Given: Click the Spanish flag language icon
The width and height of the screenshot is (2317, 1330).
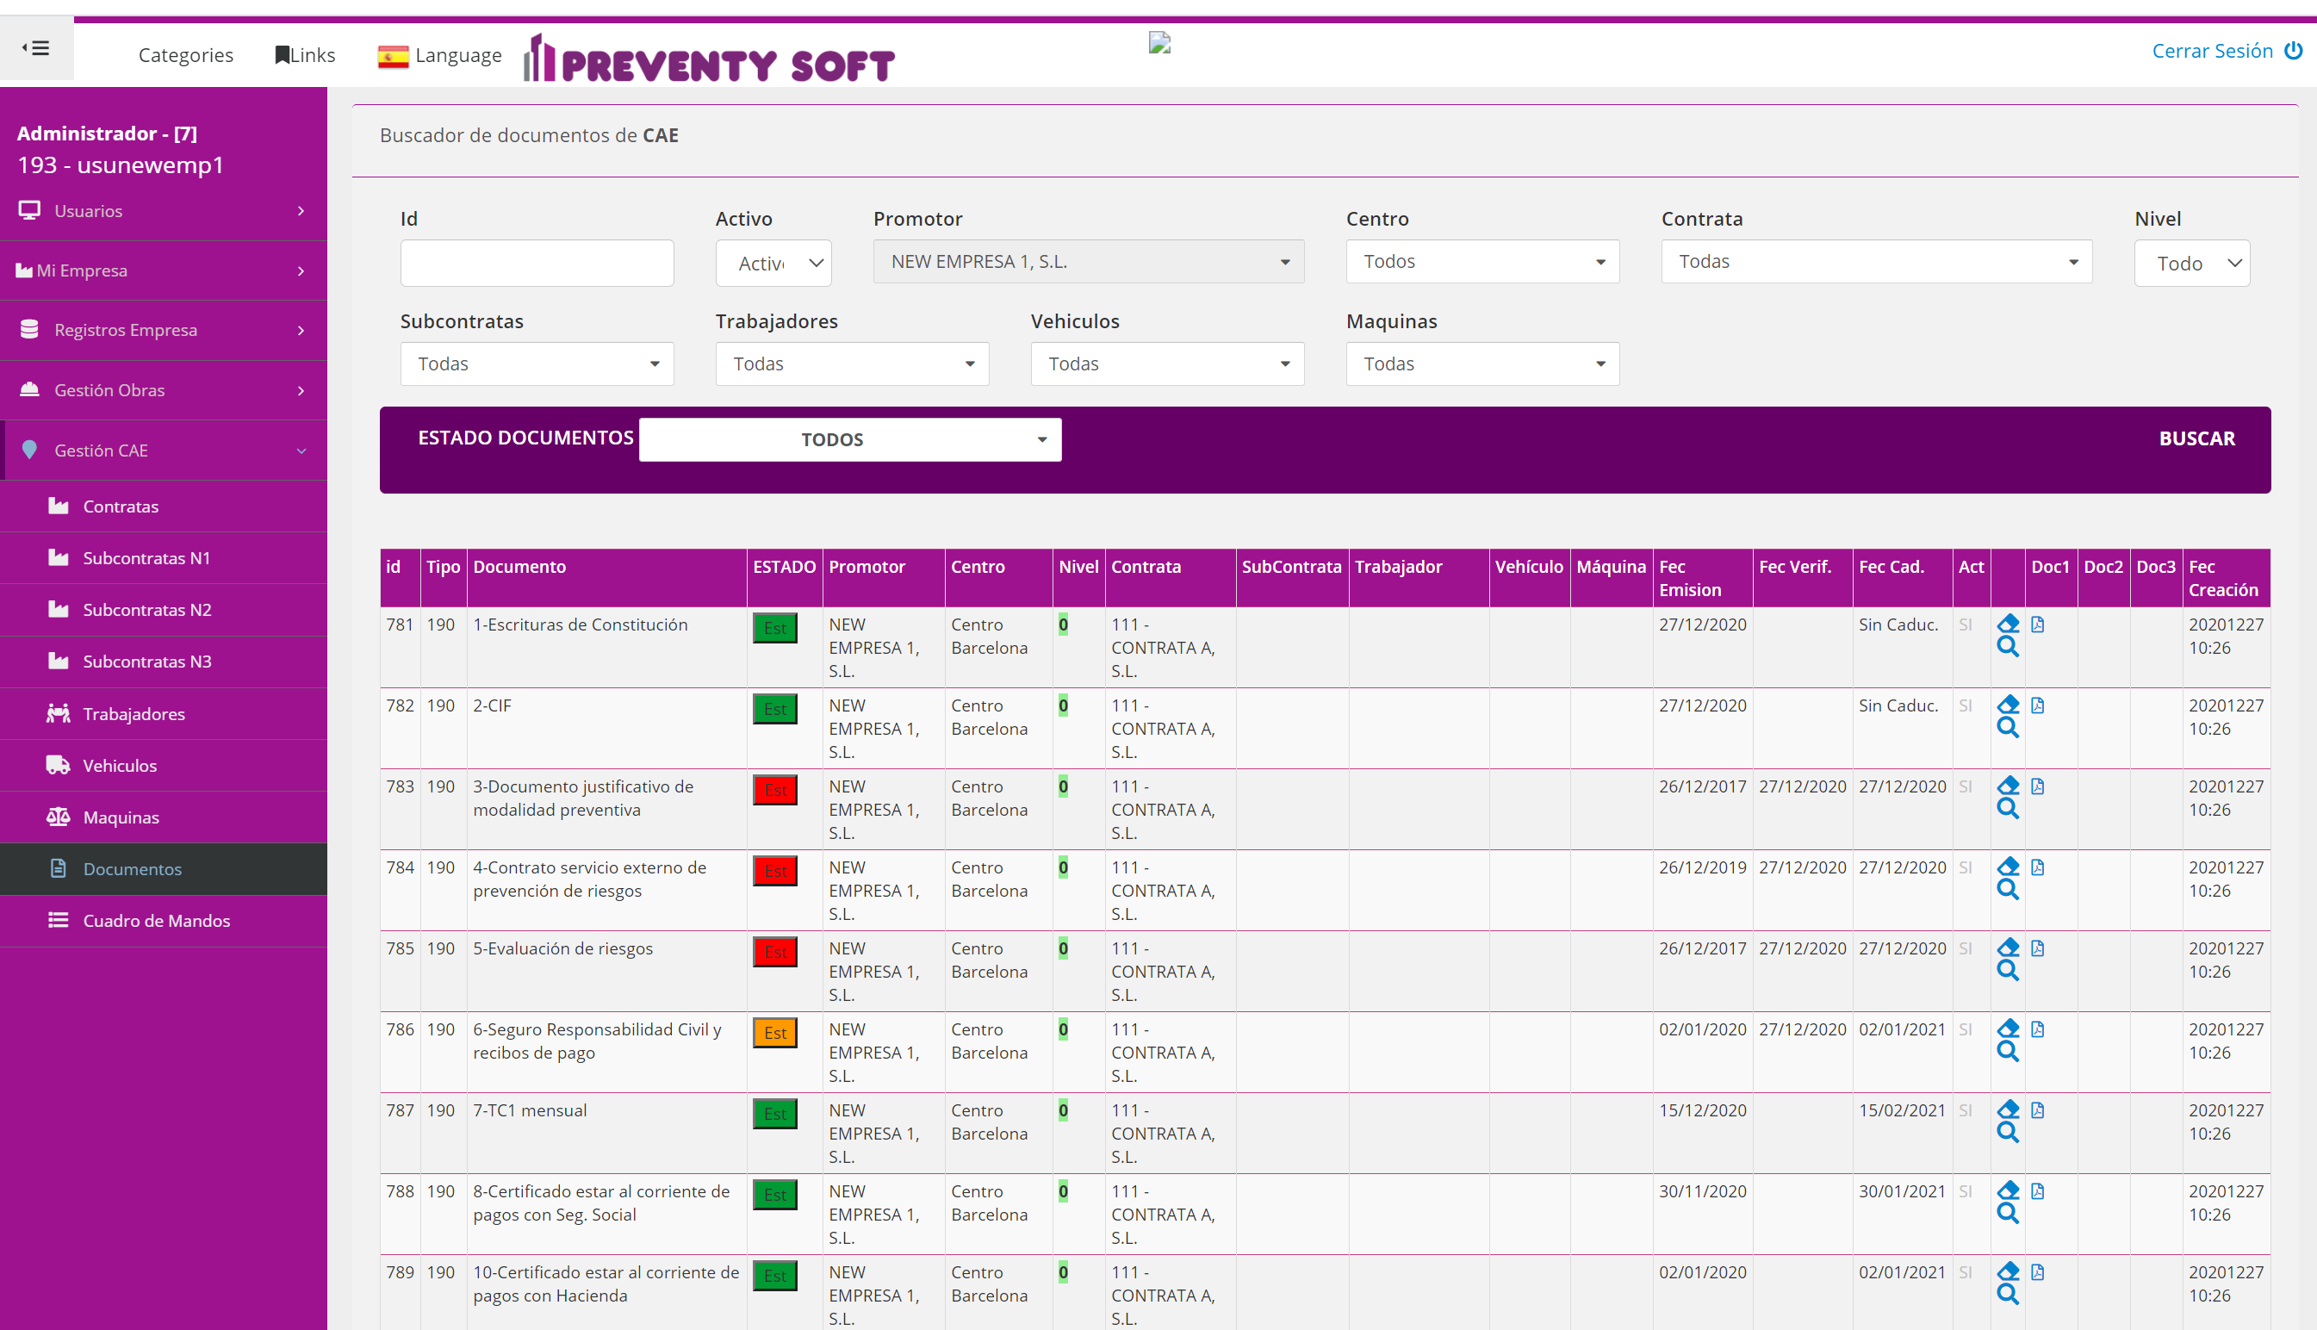Looking at the screenshot, I should pos(393,56).
